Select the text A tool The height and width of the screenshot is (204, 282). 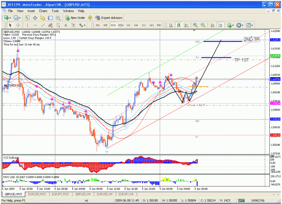click(65, 25)
